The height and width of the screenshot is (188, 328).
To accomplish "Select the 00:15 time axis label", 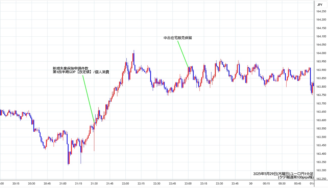I will [266, 183].
